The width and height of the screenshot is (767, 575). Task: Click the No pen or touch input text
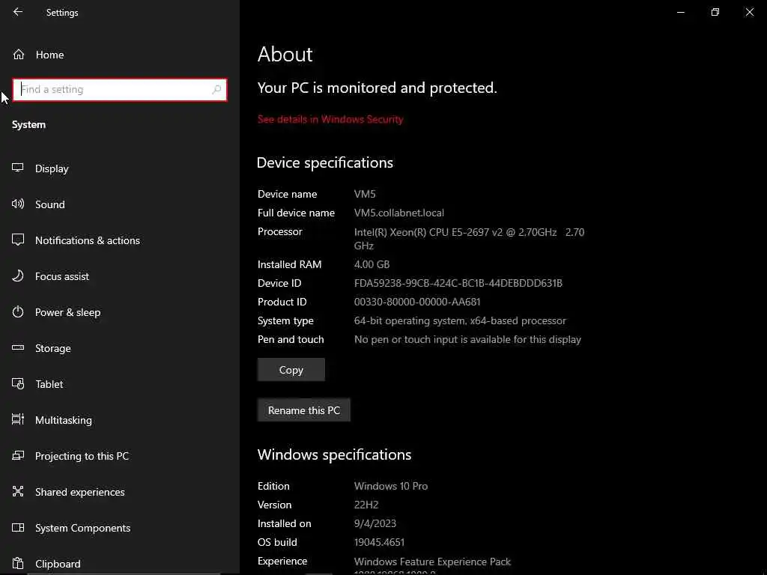467,339
